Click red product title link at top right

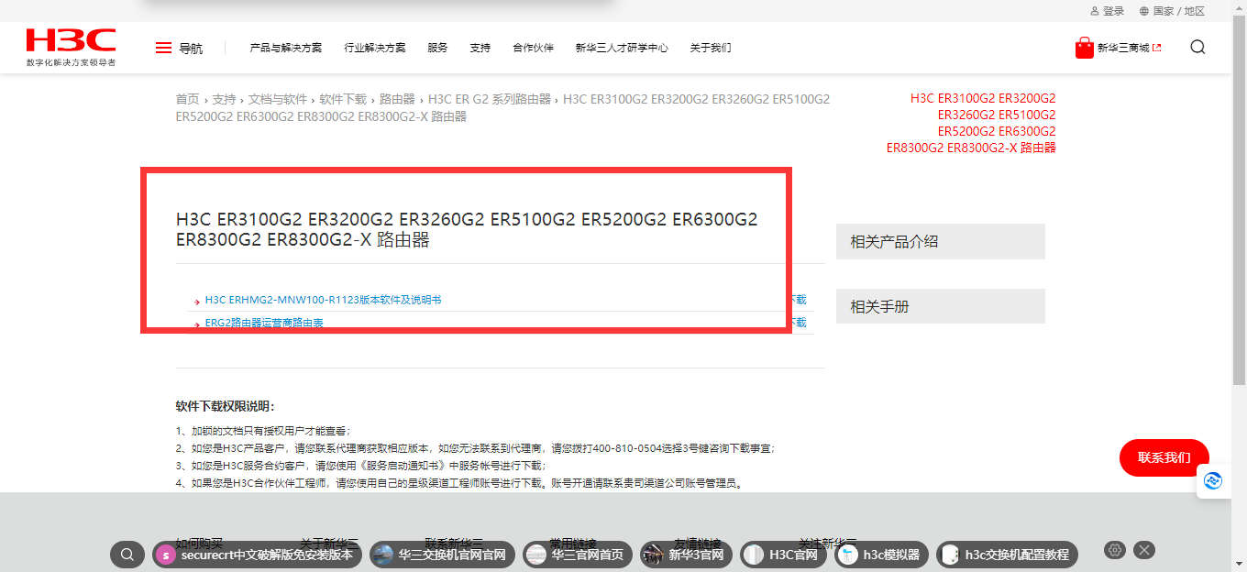[x=971, y=123]
